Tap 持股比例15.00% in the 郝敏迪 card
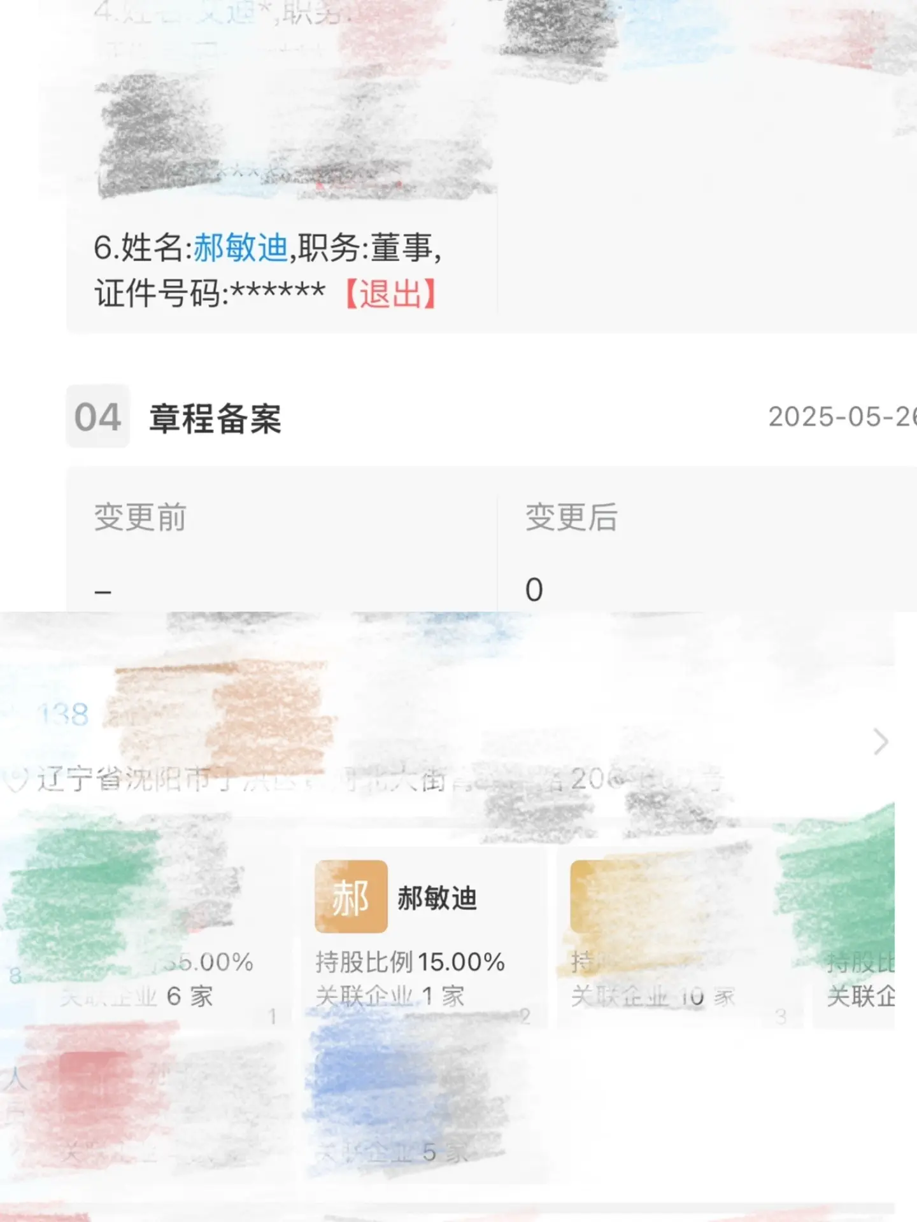This screenshot has width=917, height=1222. pyautogui.click(x=410, y=962)
